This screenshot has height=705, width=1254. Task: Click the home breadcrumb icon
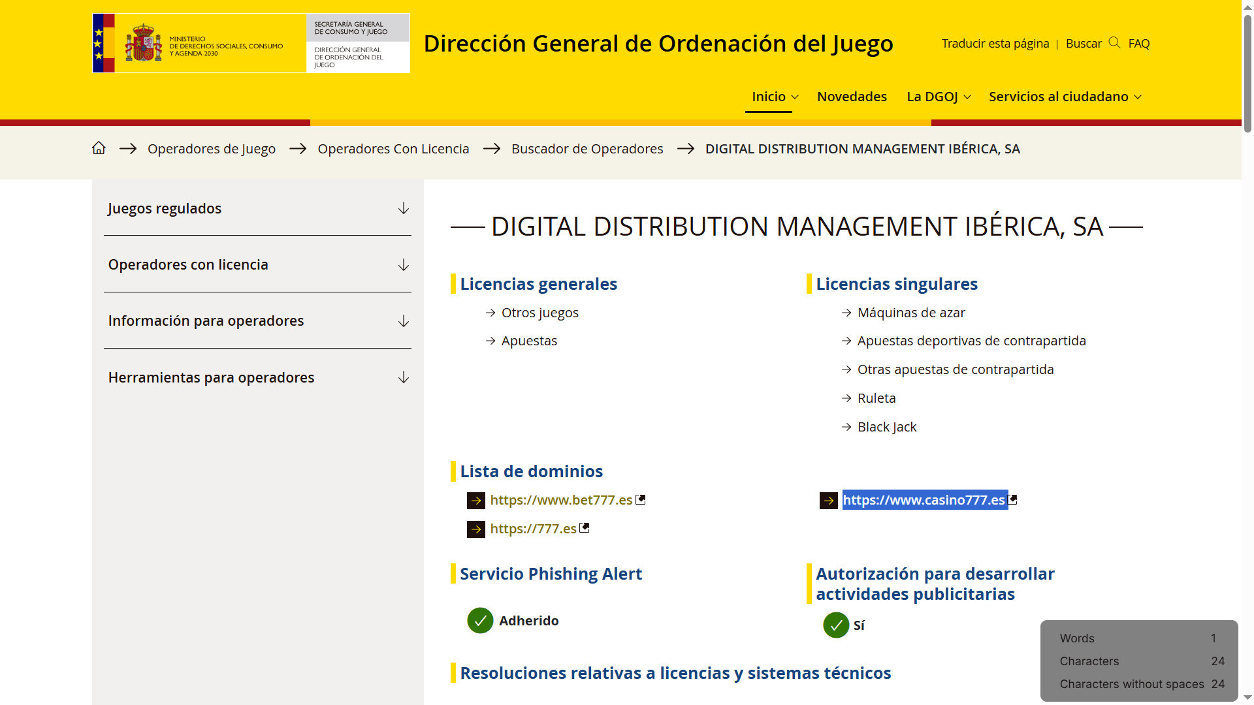click(x=99, y=148)
